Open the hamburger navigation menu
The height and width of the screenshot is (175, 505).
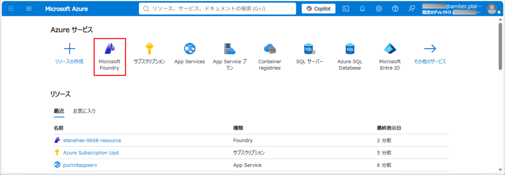(29, 9)
